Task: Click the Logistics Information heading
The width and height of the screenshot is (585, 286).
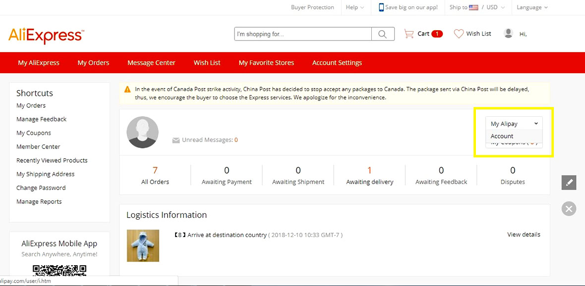Action: pyautogui.click(x=167, y=215)
